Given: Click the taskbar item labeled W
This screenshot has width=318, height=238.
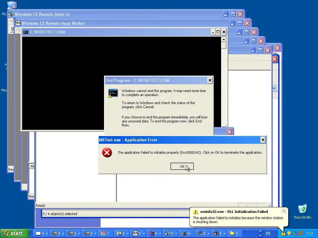Looking at the screenshot, I should [186, 233].
